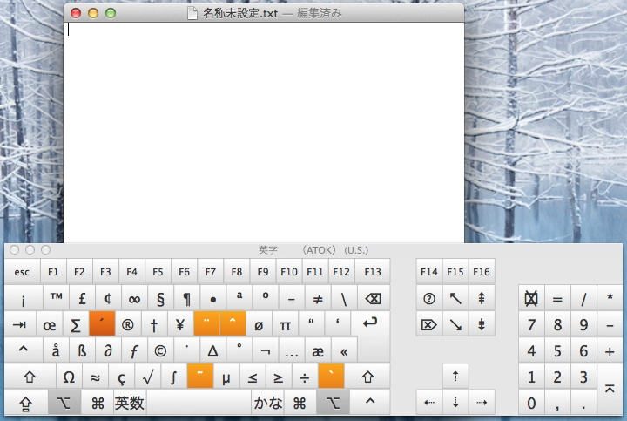Viewport: 627px width, 421px height.
Task: Click the not-equal ≠ key
Action: pos(318,298)
